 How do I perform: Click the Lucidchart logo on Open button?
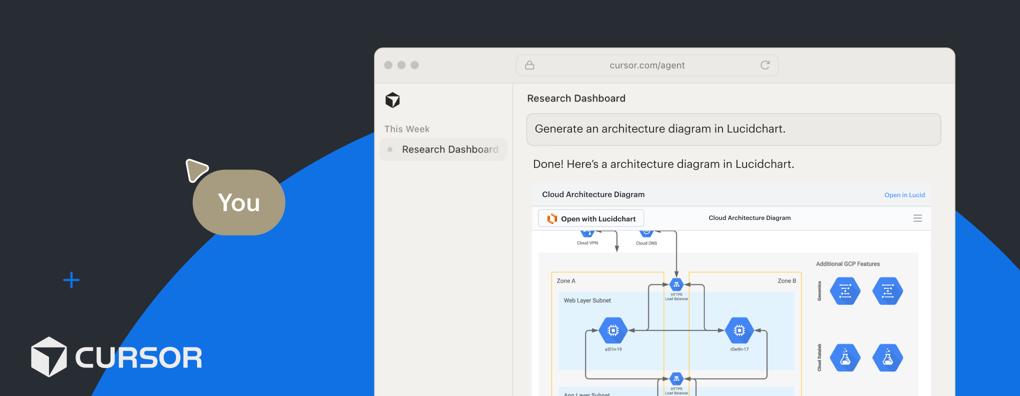coord(552,218)
